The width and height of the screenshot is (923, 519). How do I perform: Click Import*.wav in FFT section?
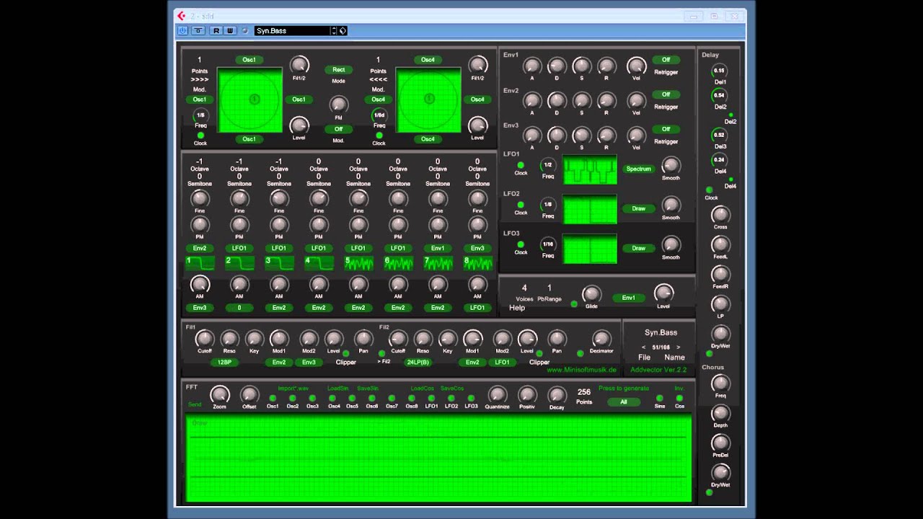(293, 389)
